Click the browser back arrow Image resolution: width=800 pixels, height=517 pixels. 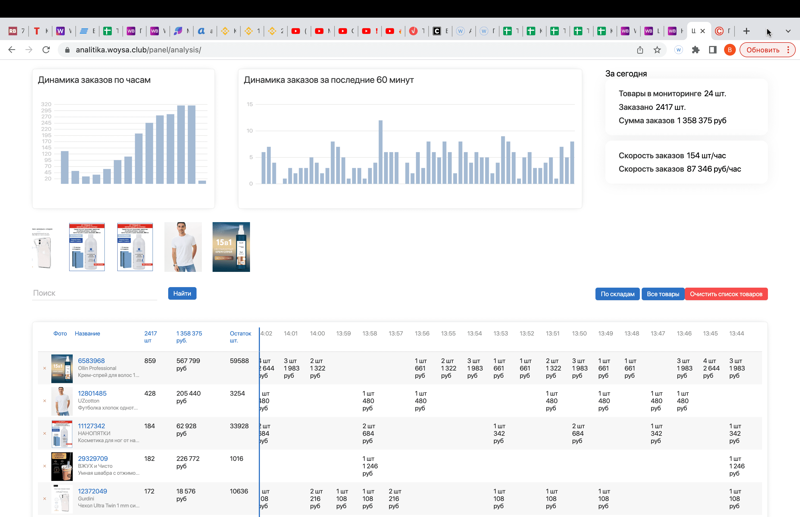pyautogui.click(x=12, y=50)
